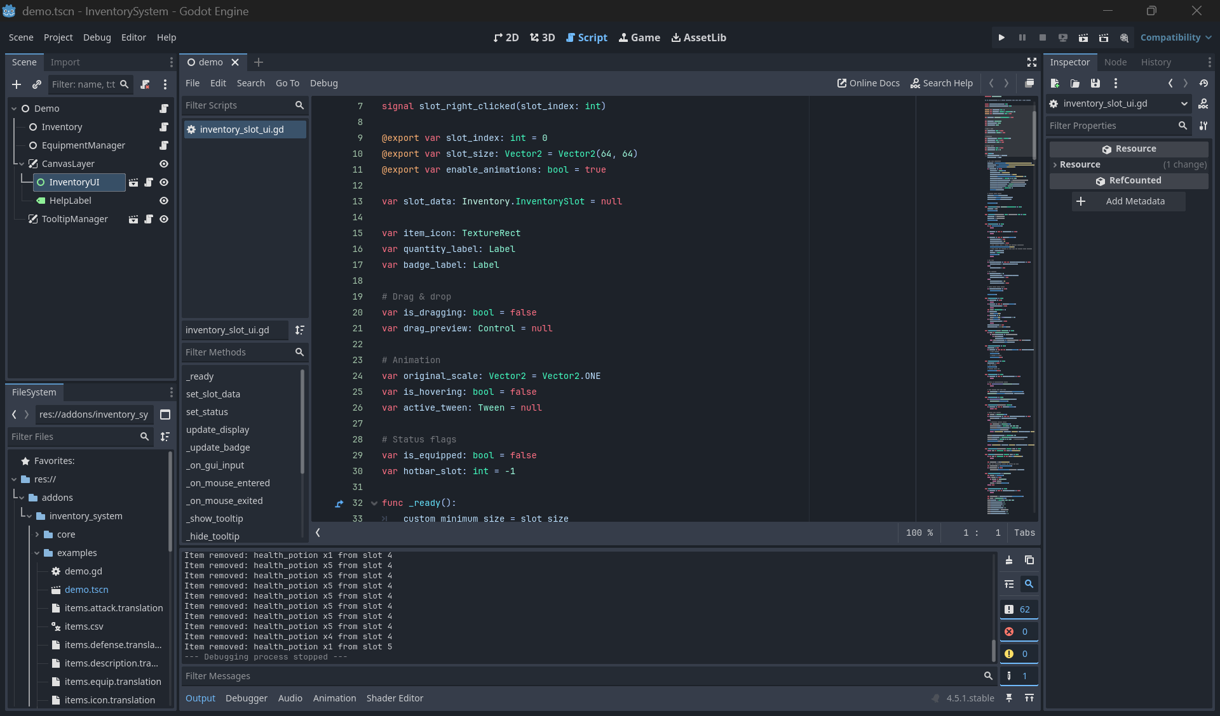The image size is (1220, 716).
Task: Open distraction-free mode toggle icon
Action: point(1031,62)
